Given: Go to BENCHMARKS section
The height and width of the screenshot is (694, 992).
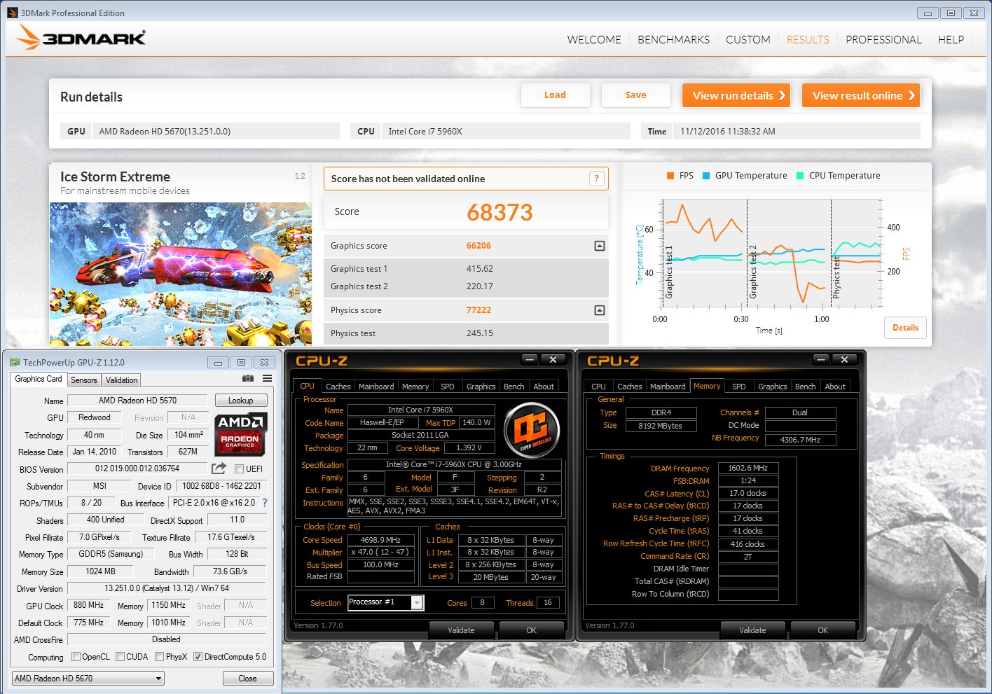Looking at the screenshot, I should 673,40.
